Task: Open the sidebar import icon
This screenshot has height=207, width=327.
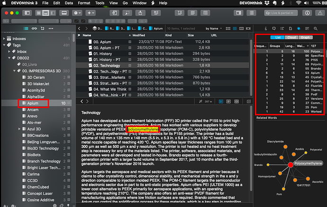Action: point(43,28)
